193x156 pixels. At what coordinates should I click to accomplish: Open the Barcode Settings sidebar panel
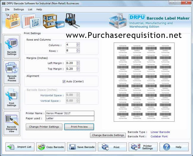12,47
